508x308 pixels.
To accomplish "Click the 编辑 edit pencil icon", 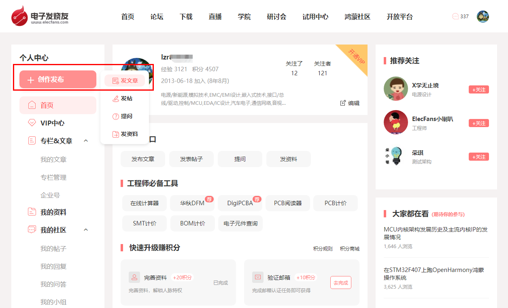I will click(343, 103).
